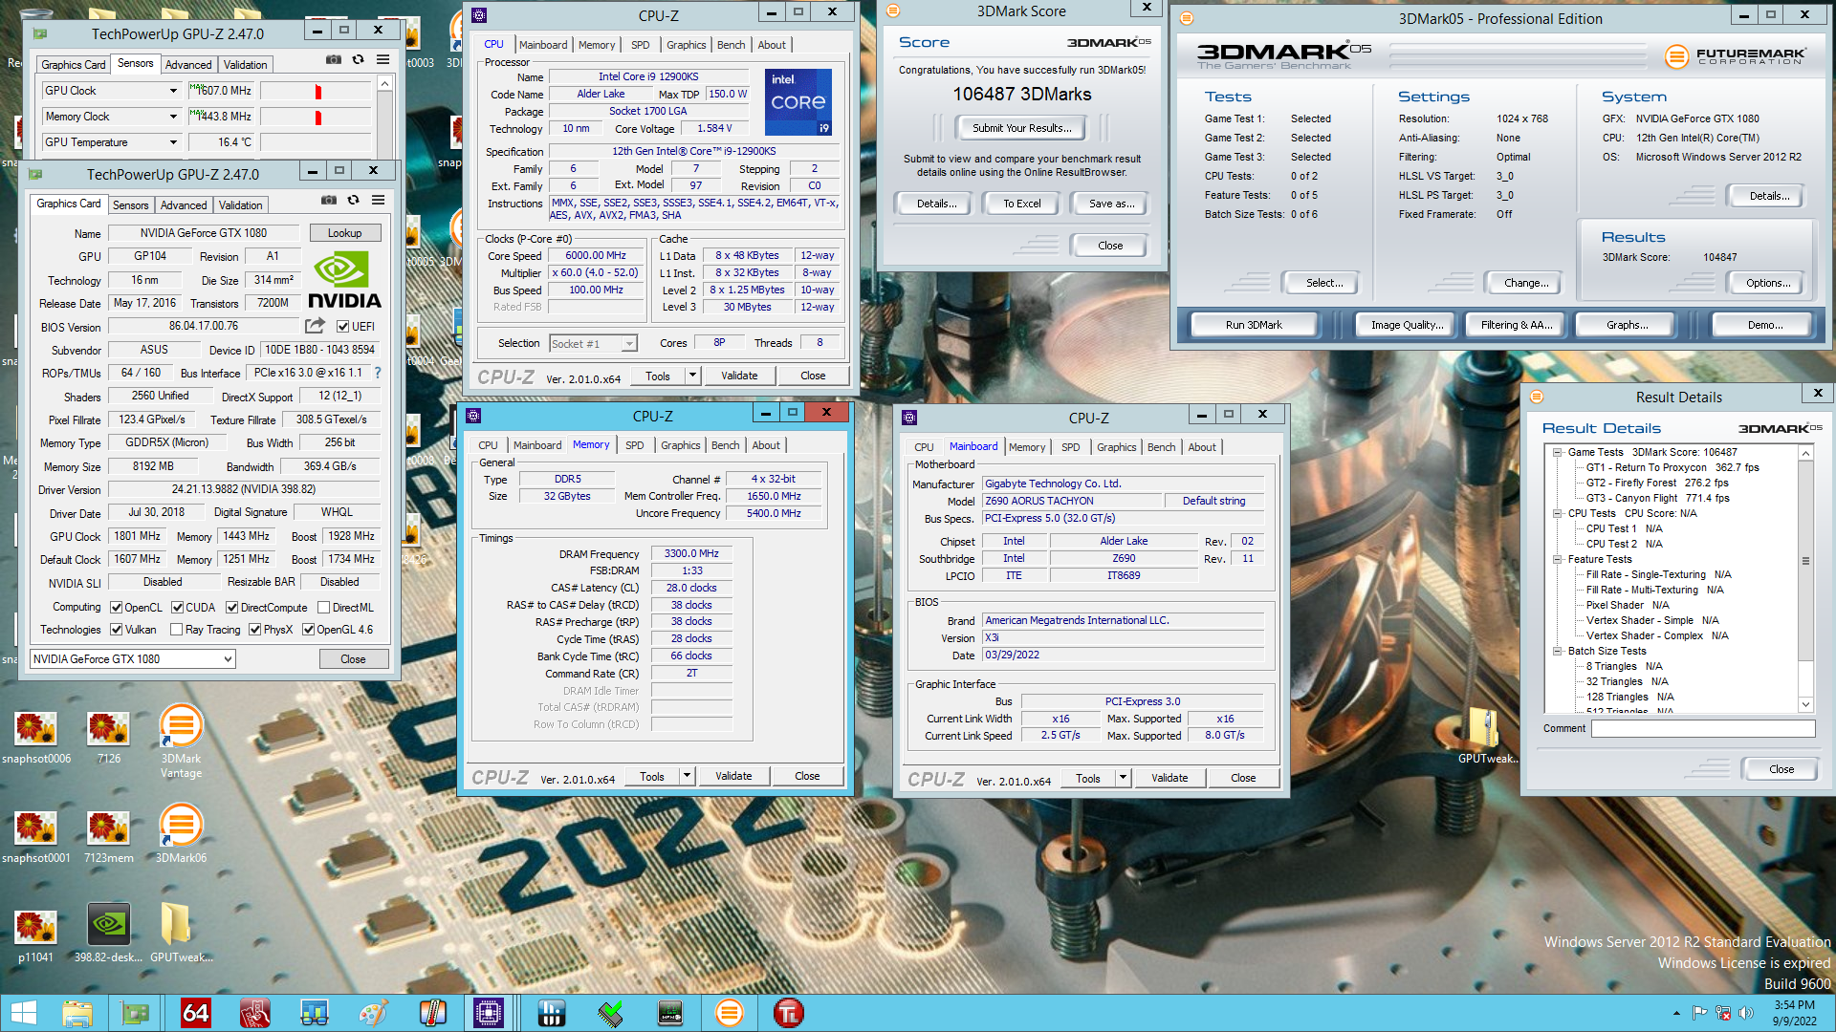Click the BIOS export share icon in GPU-Z
Viewport: 1836px width, 1032px height.
coord(315,326)
